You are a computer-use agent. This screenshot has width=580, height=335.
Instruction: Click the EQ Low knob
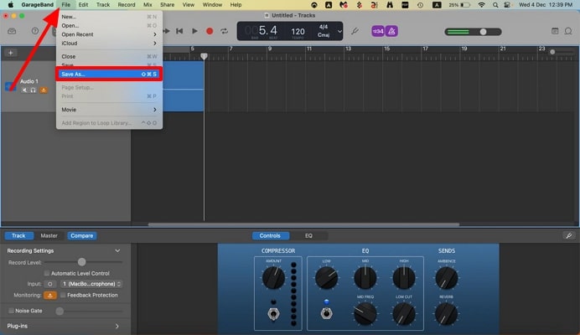(326, 278)
